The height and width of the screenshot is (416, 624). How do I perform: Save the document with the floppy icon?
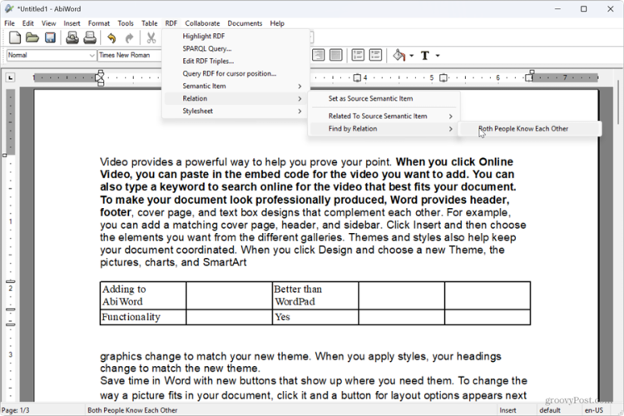coord(50,38)
